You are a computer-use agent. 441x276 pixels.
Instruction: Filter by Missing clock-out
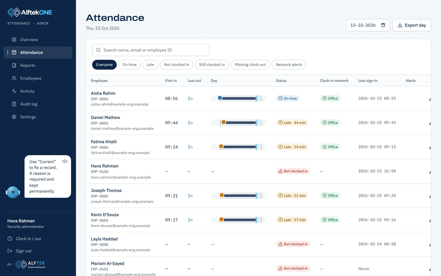coord(250,65)
